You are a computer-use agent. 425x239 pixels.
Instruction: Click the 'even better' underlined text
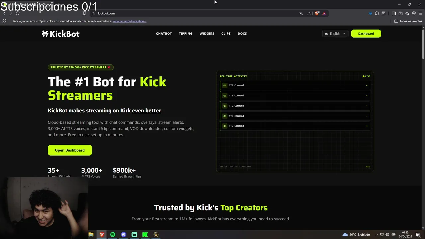(x=146, y=111)
